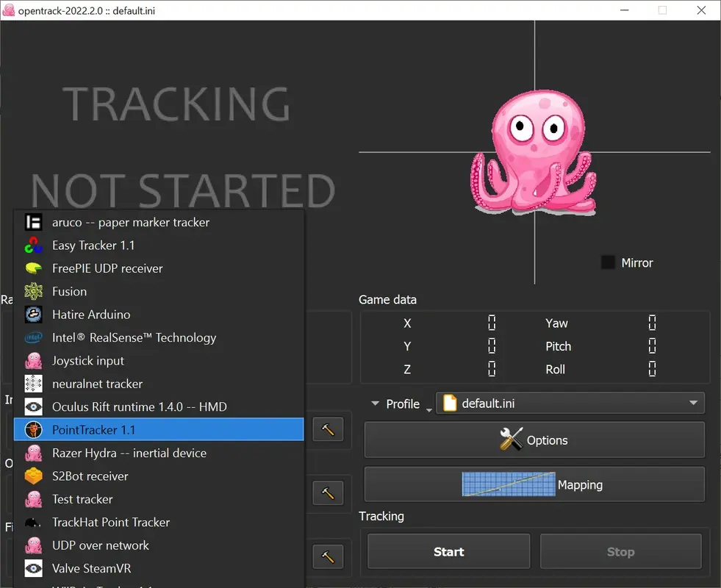Click the neuralnet tracker icon
721x588 pixels.
pos(32,384)
